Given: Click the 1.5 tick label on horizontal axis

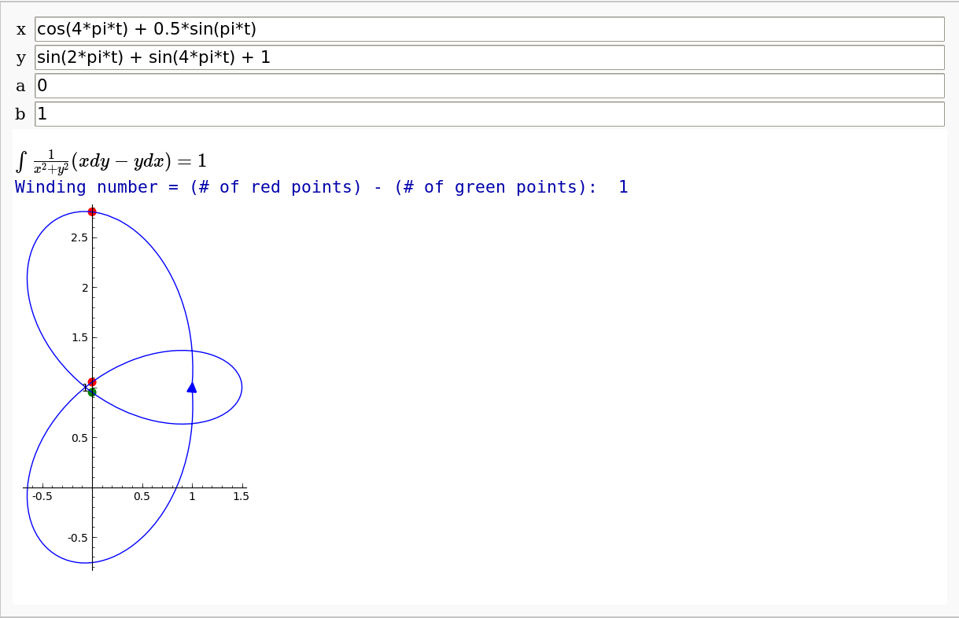Looking at the screenshot, I should (x=241, y=496).
